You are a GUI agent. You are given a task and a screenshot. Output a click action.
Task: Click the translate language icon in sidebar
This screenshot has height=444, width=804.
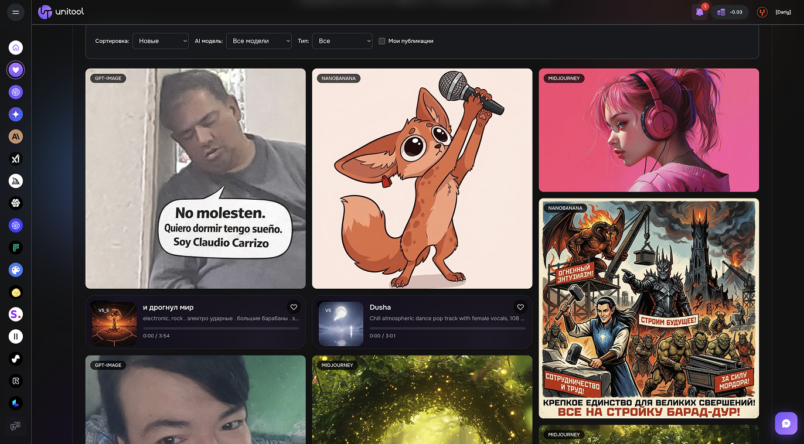pyautogui.click(x=16, y=425)
